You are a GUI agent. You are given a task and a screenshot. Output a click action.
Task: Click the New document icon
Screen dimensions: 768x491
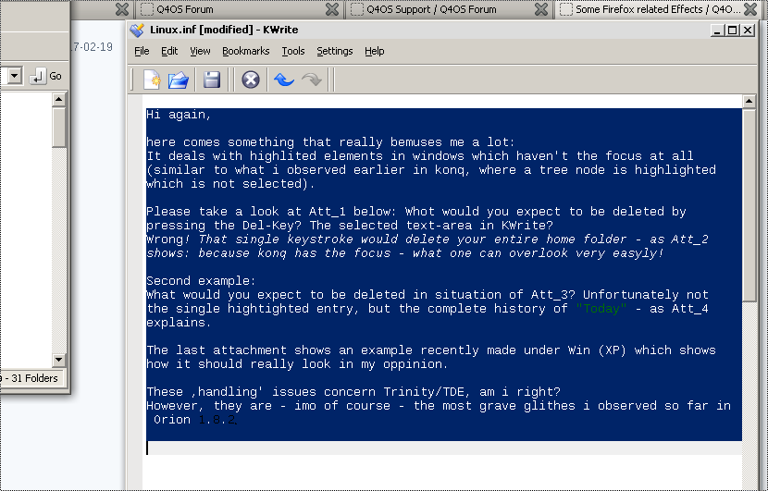pos(152,80)
